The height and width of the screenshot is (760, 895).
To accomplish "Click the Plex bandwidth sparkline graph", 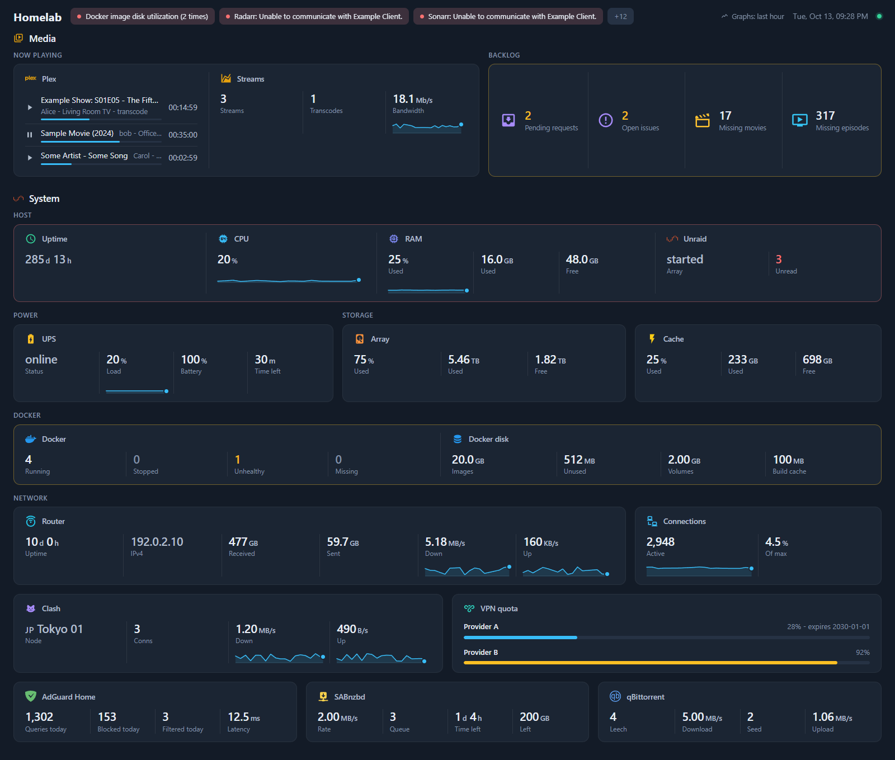I will click(428, 127).
